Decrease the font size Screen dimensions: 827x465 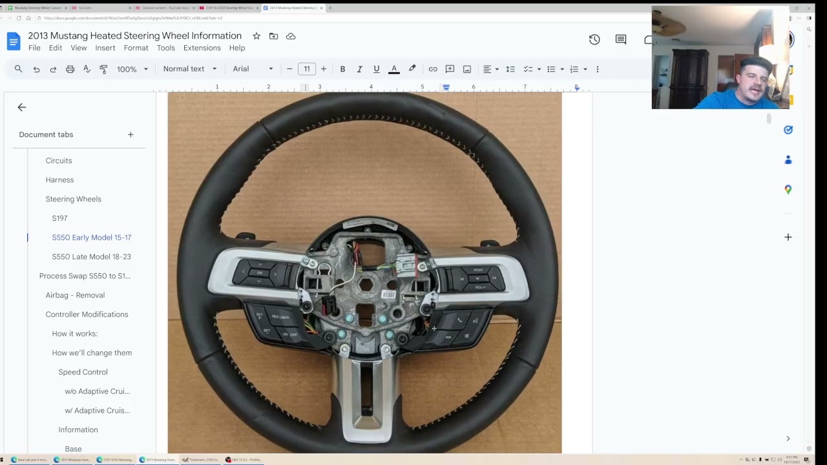(x=289, y=69)
